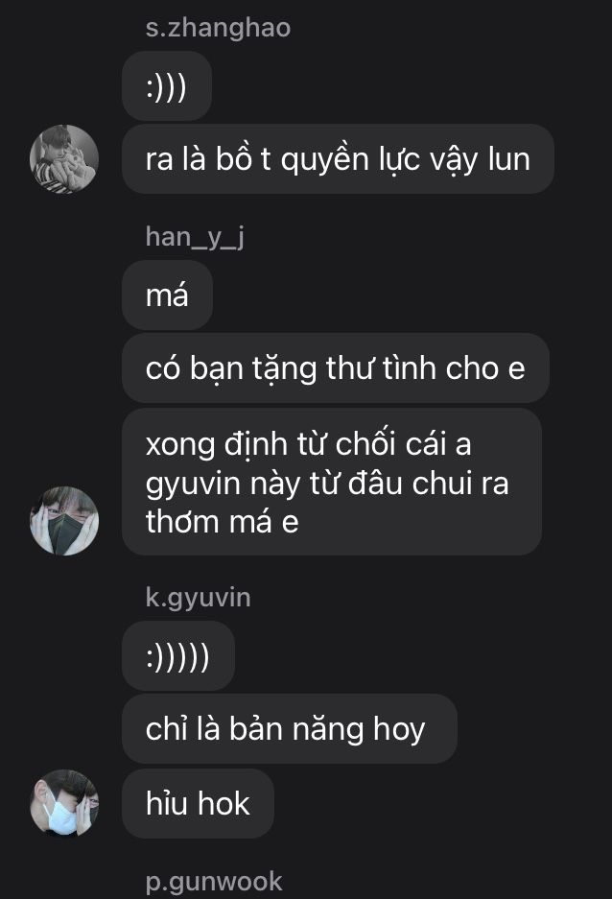Select the long message mentioning gyuvin
The height and width of the screenshot is (899, 612).
click(x=332, y=482)
